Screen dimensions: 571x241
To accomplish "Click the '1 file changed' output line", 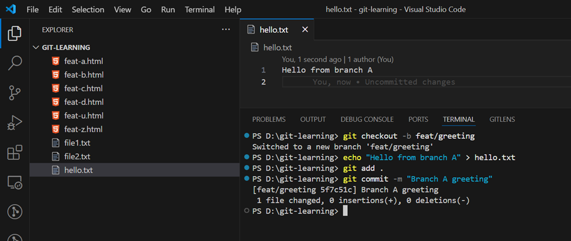I will tap(363, 201).
